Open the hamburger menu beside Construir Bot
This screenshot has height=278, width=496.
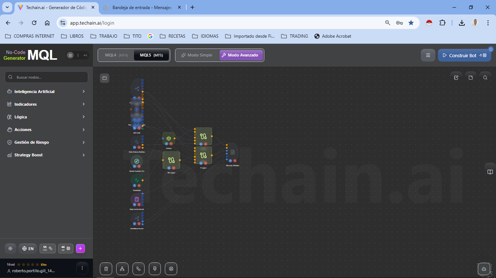coord(428,55)
